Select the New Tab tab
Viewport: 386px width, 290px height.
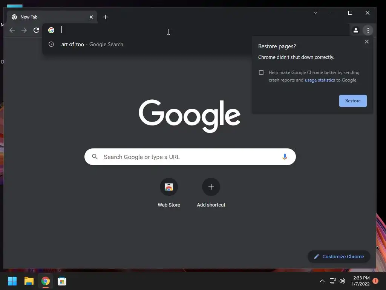[x=52, y=17]
